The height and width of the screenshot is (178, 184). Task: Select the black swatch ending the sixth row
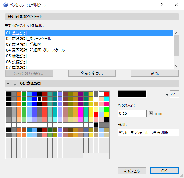106,120
